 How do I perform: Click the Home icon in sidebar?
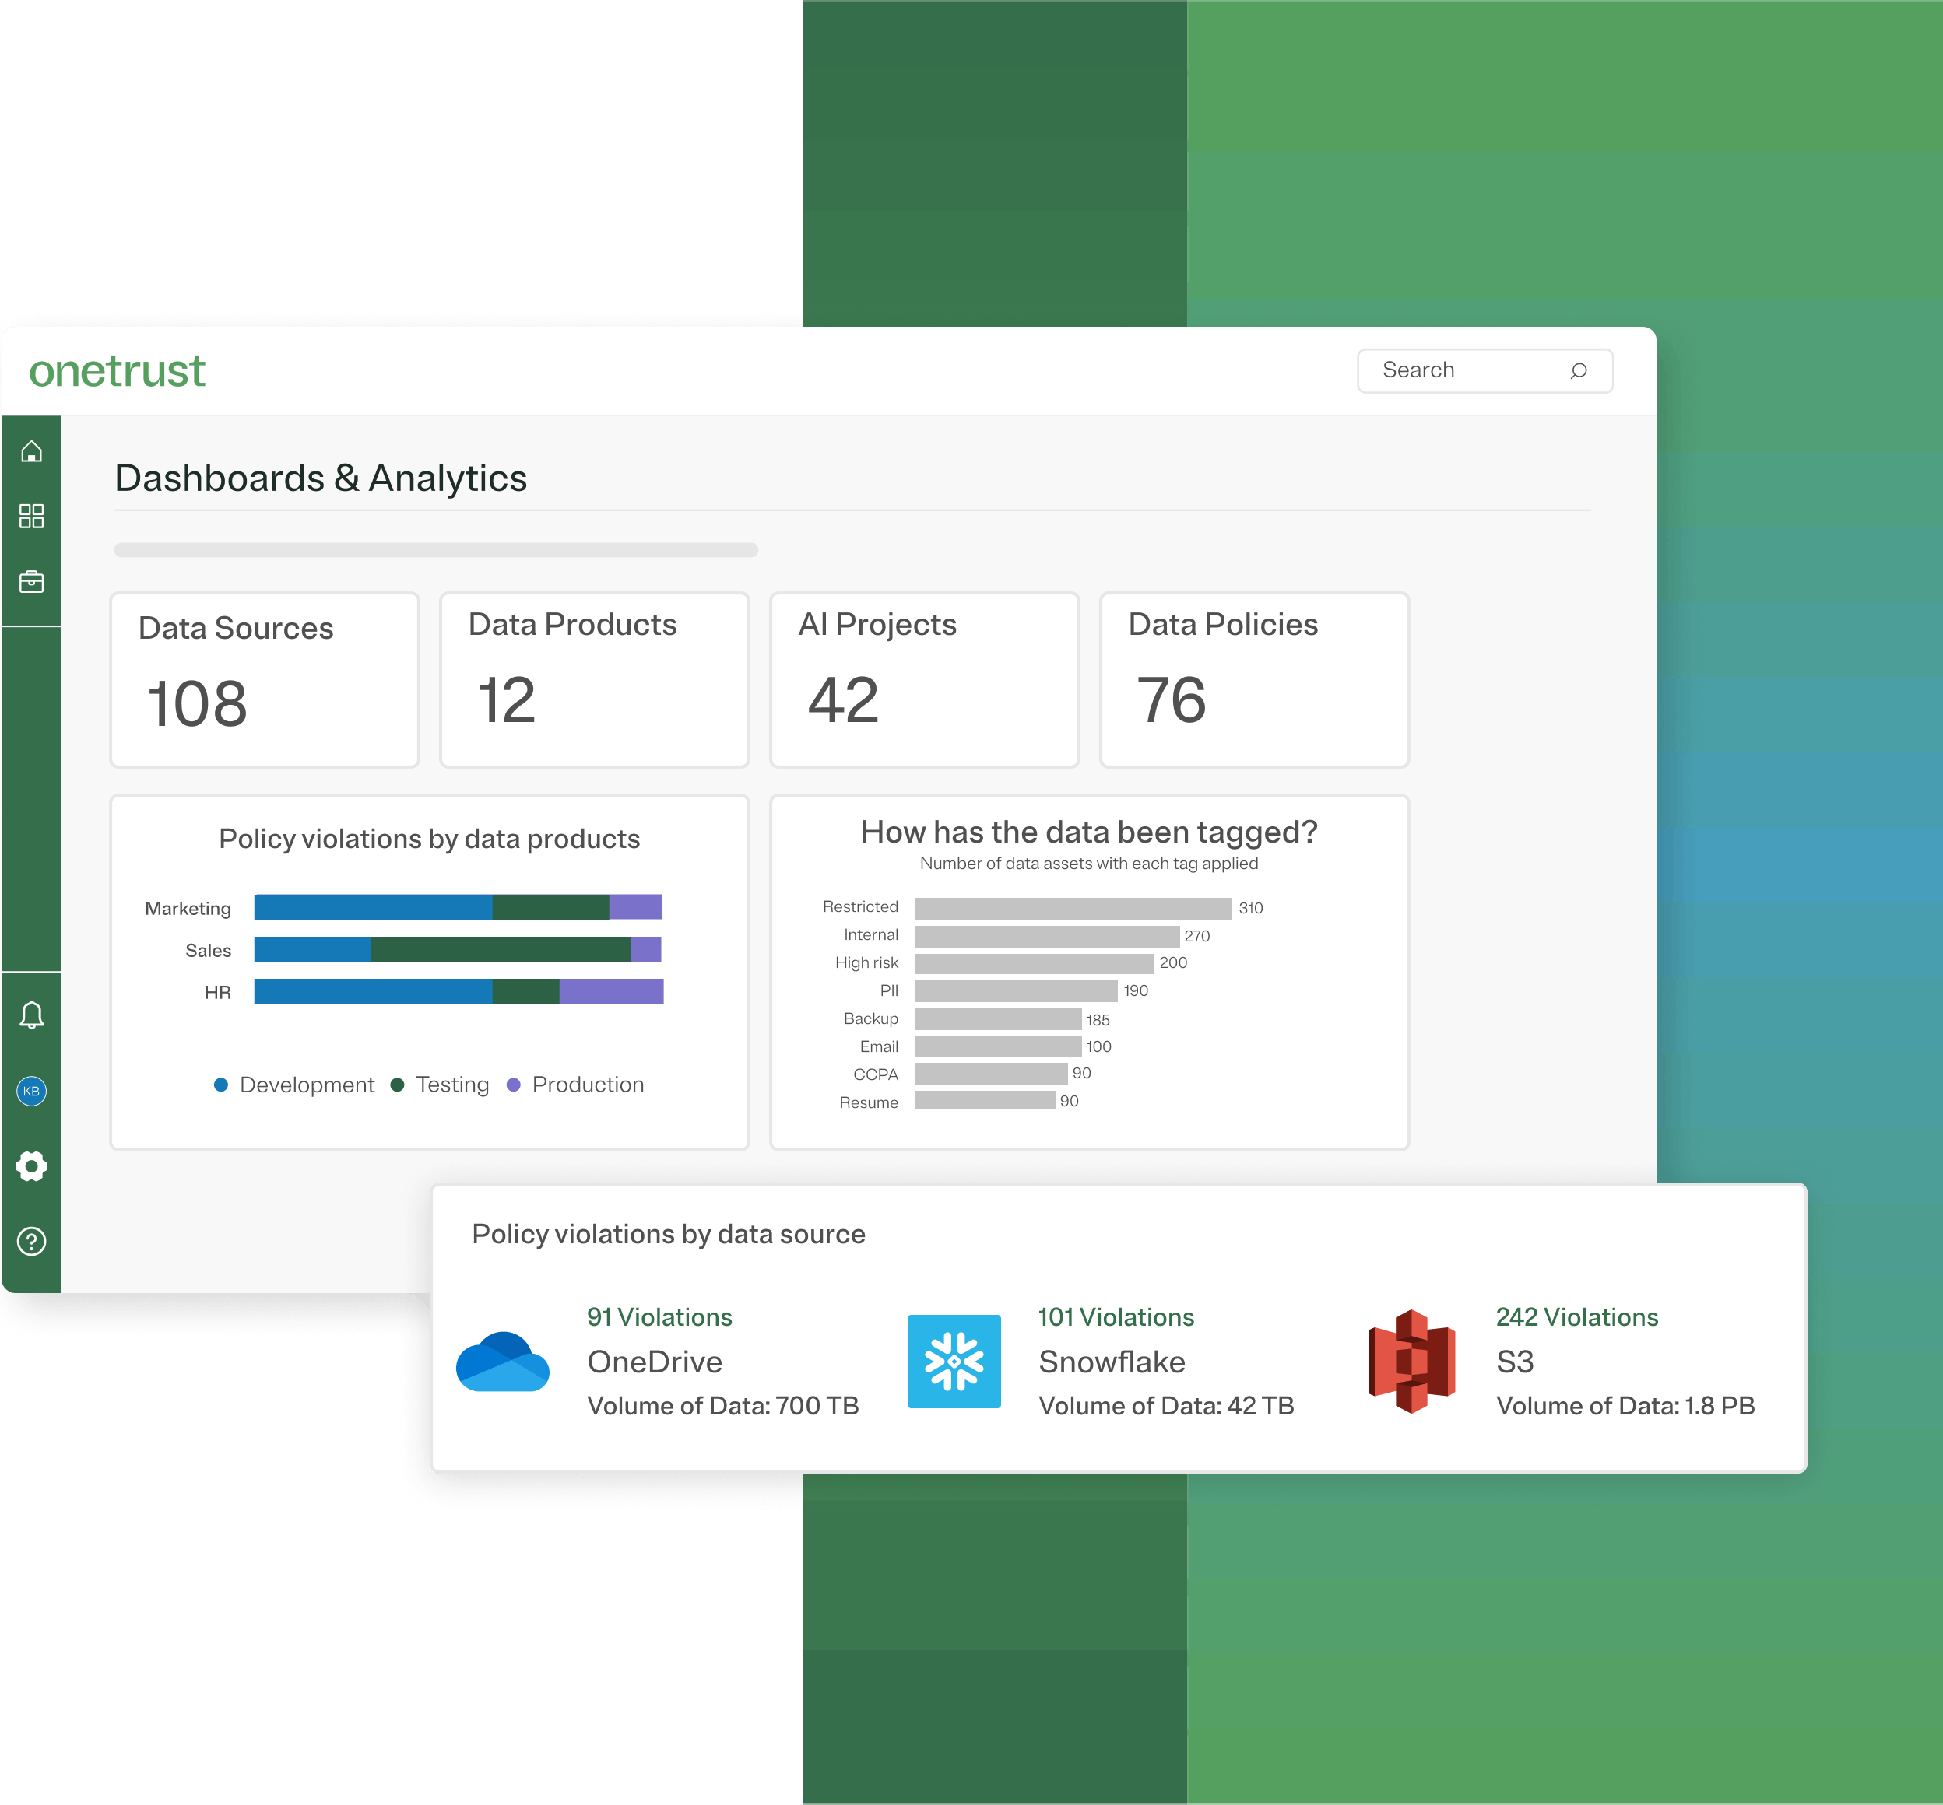[x=31, y=451]
